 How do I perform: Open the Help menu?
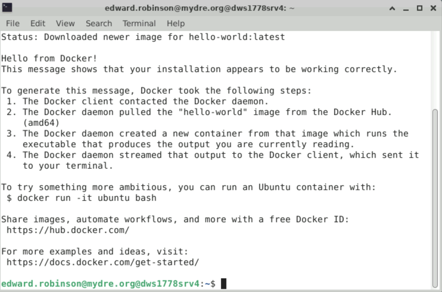[176, 24]
